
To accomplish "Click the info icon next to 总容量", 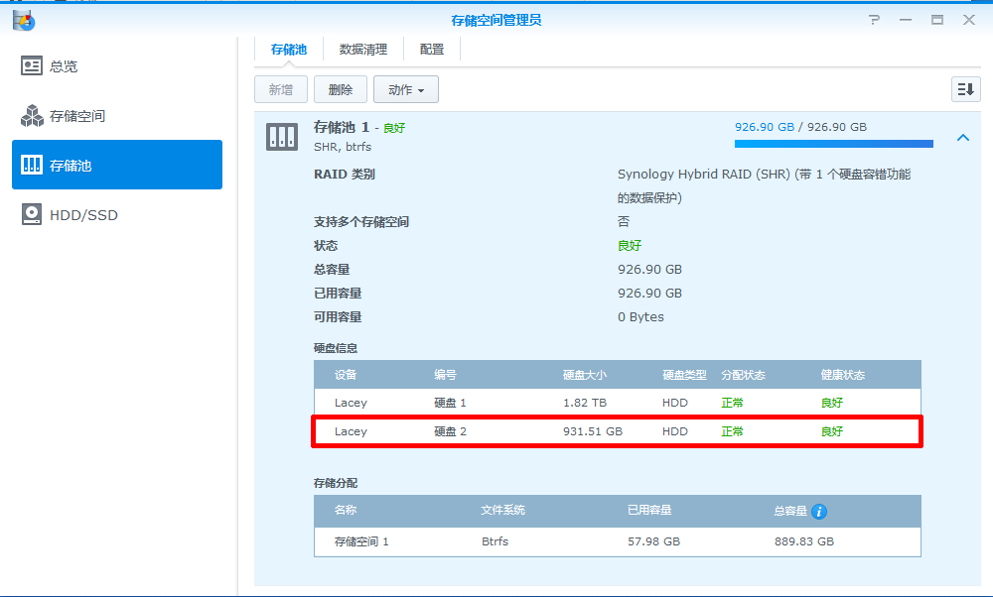I will (x=819, y=512).
